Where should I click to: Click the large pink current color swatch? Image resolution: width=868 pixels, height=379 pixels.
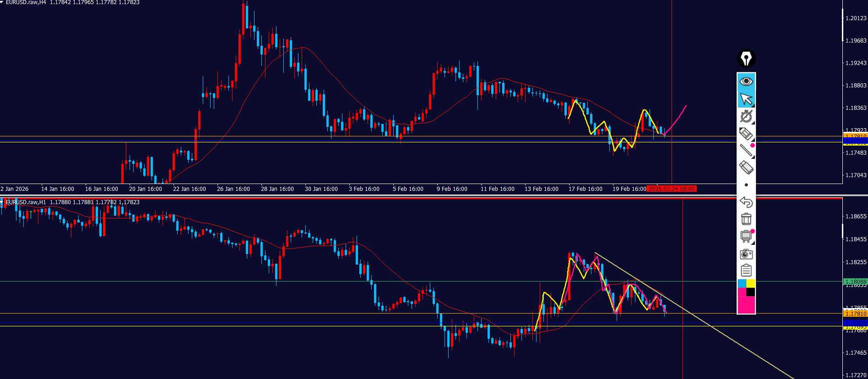click(x=746, y=305)
